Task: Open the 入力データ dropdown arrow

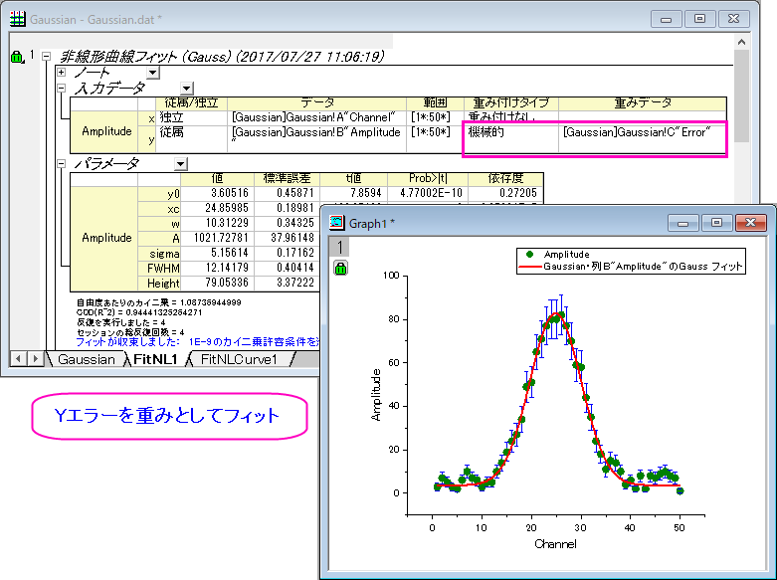Action: (x=186, y=89)
